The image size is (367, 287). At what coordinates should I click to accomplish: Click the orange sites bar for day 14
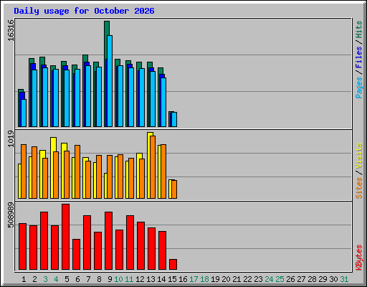163,171
